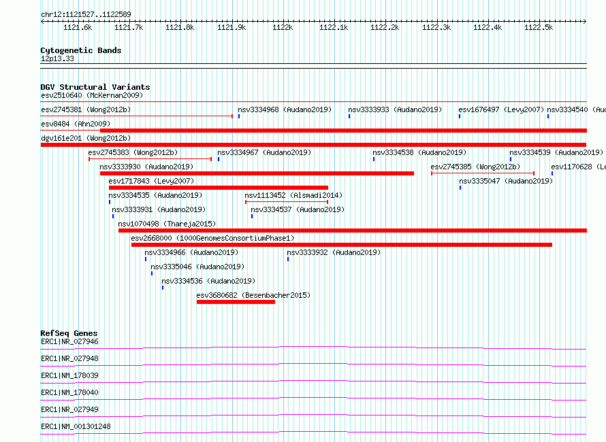Select nsv3334539 (Audano2019) label
Screen dimensions: 606x442
[x=556, y=152]
